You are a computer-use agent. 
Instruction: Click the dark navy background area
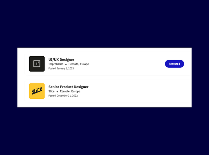pyautogui.click(x=104, y=24)
